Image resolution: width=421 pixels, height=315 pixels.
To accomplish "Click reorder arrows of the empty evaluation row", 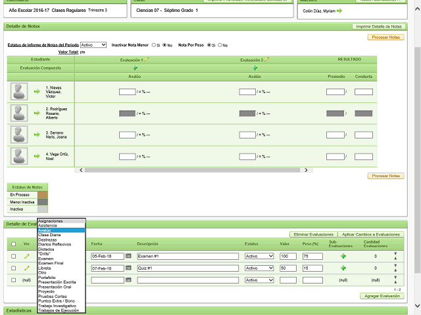I will (395, 280).
